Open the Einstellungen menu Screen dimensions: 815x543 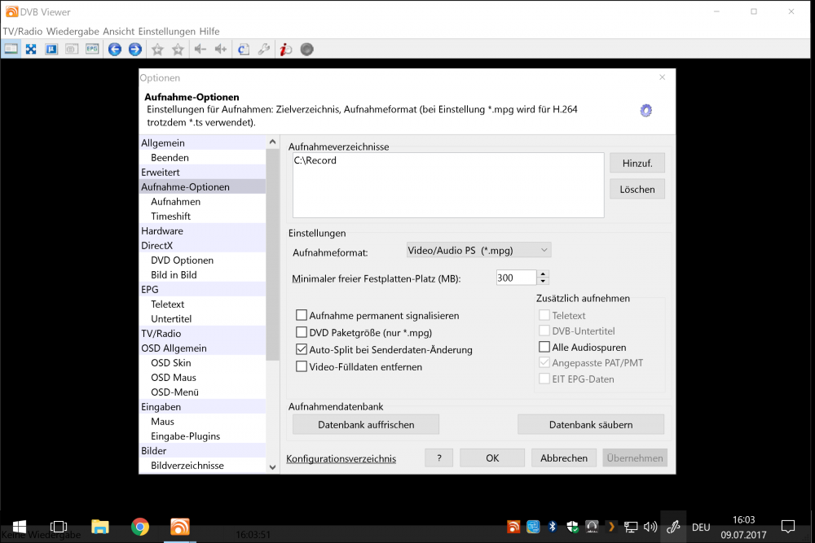(x=167, y=31)
